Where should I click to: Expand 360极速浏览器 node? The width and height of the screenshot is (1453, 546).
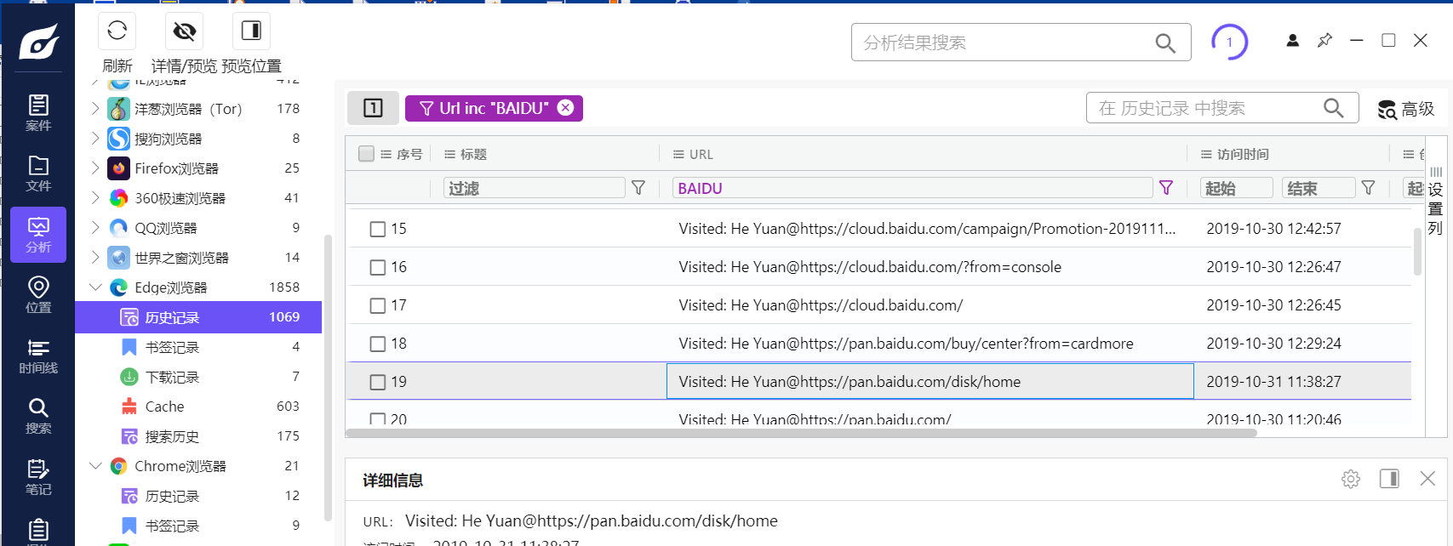pos(95,198)
